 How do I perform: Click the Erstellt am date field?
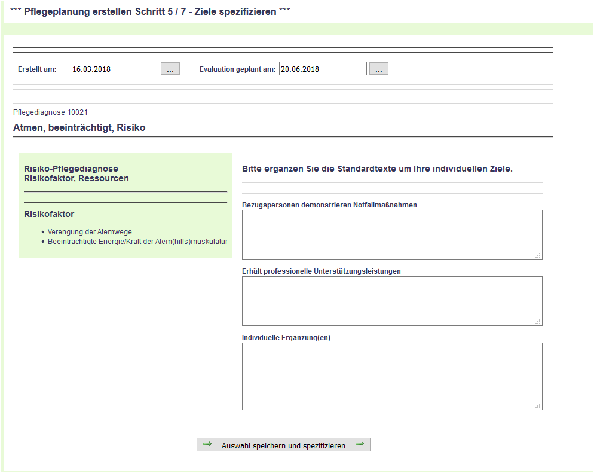[114, 69]
